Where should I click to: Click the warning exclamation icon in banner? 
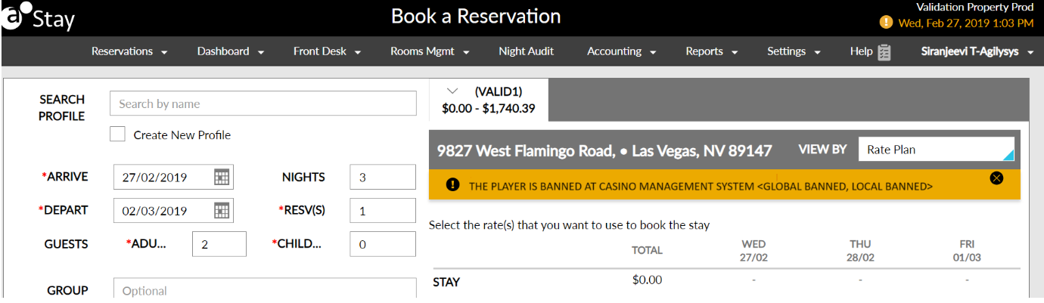[x=452, y=185]
